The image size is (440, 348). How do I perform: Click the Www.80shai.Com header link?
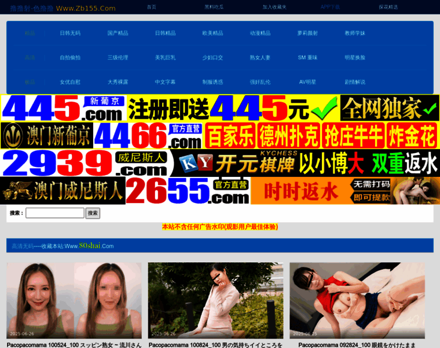tap(89, 246)
